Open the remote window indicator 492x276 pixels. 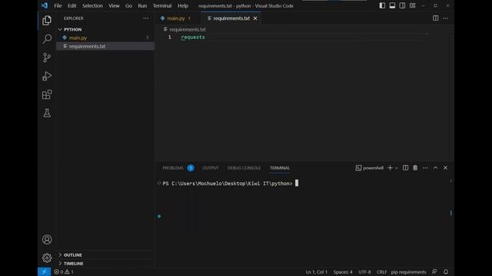(x=45, y=271)
